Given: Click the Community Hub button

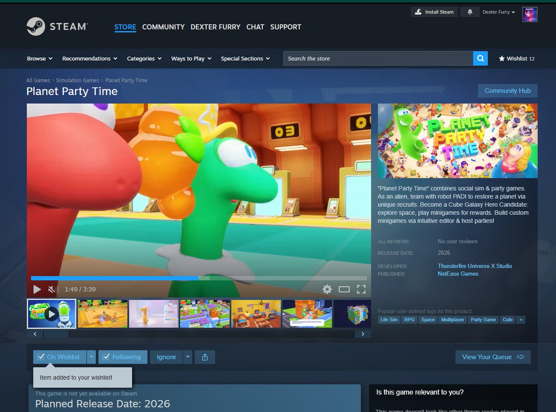Looking at the screenshot, I should pyautogui.click(x=507, y=91).
